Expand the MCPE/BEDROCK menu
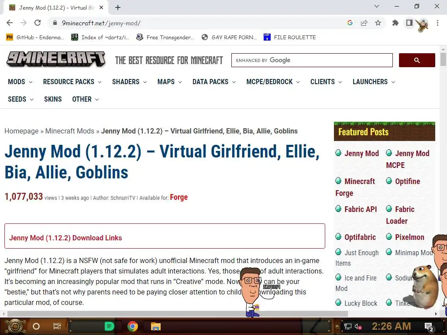The width and height of the screenshot is (447, 335). 273,82
